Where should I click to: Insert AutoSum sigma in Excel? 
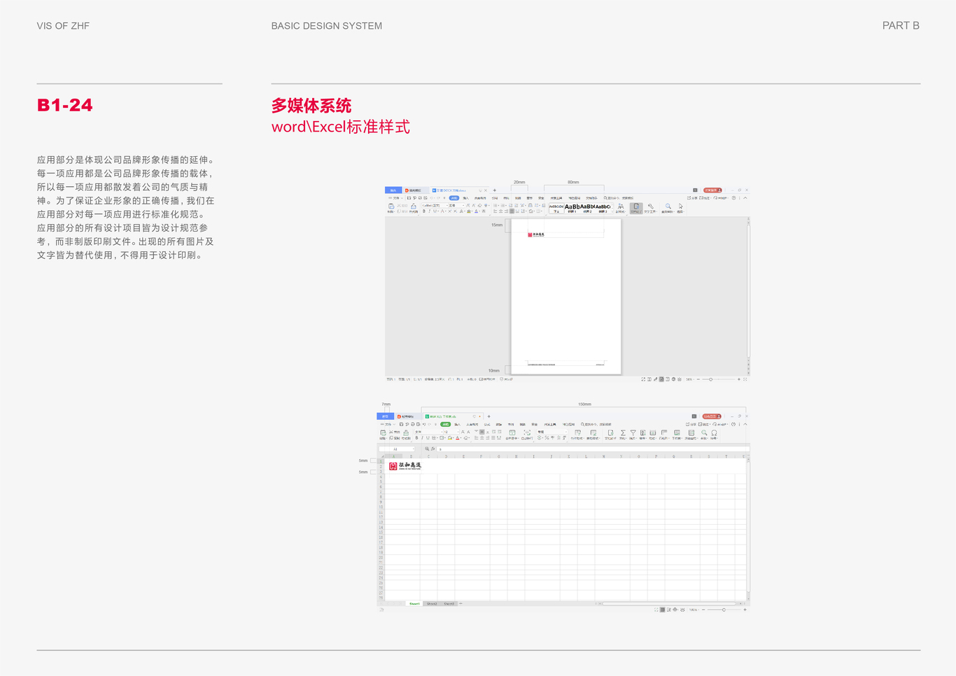(x=623, y=433)
